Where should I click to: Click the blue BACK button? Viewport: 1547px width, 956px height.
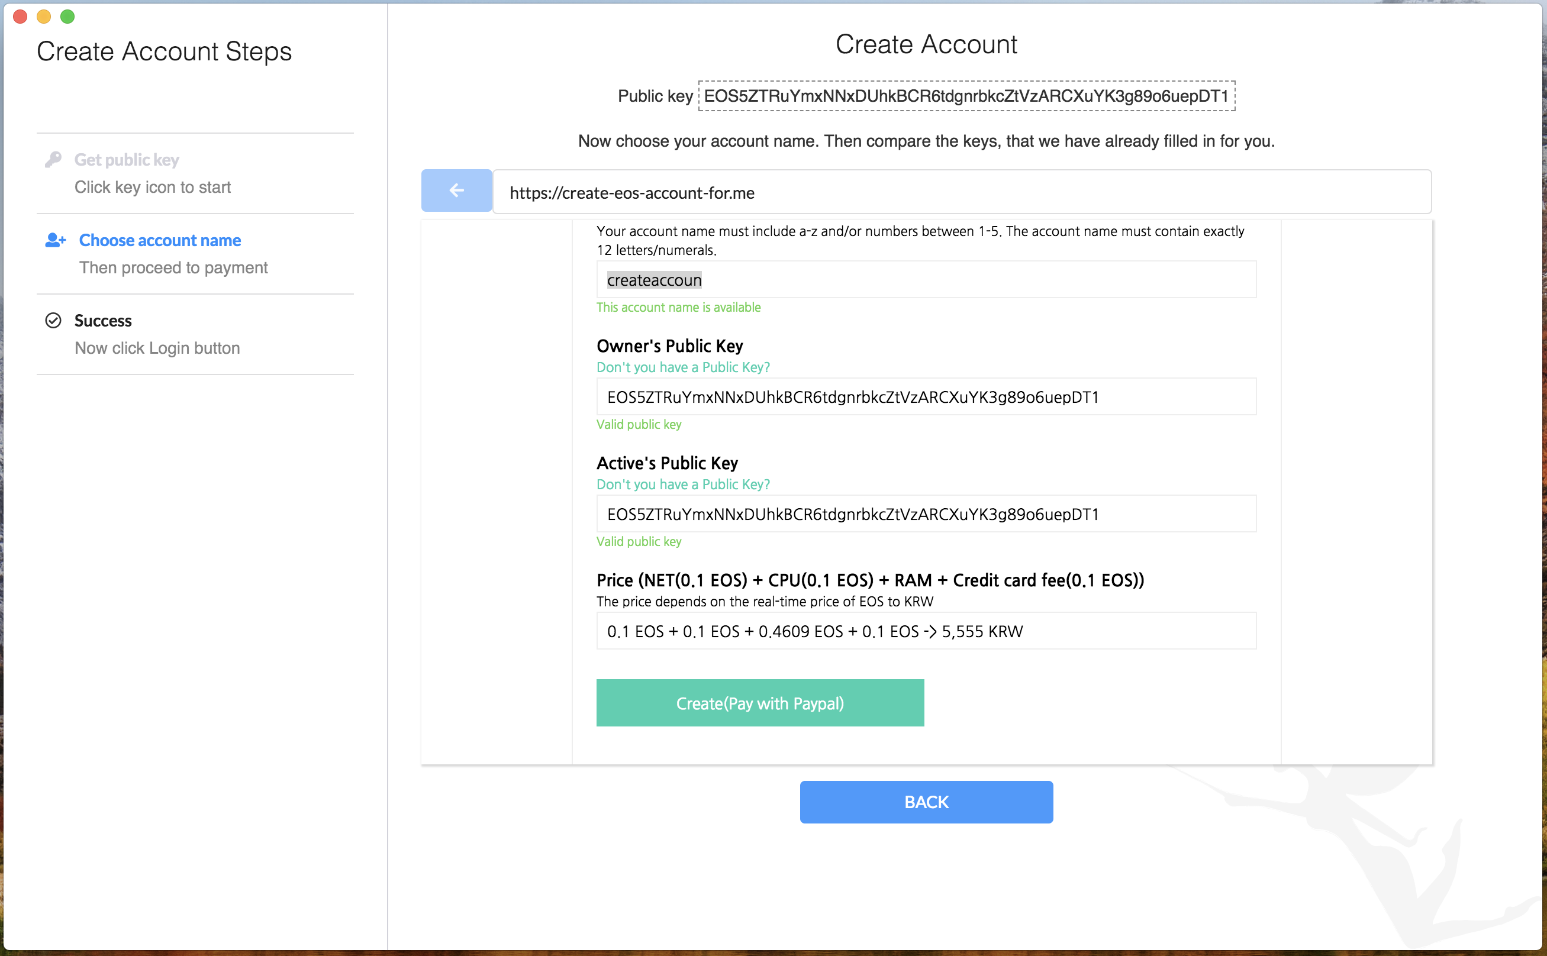(927, 802)
